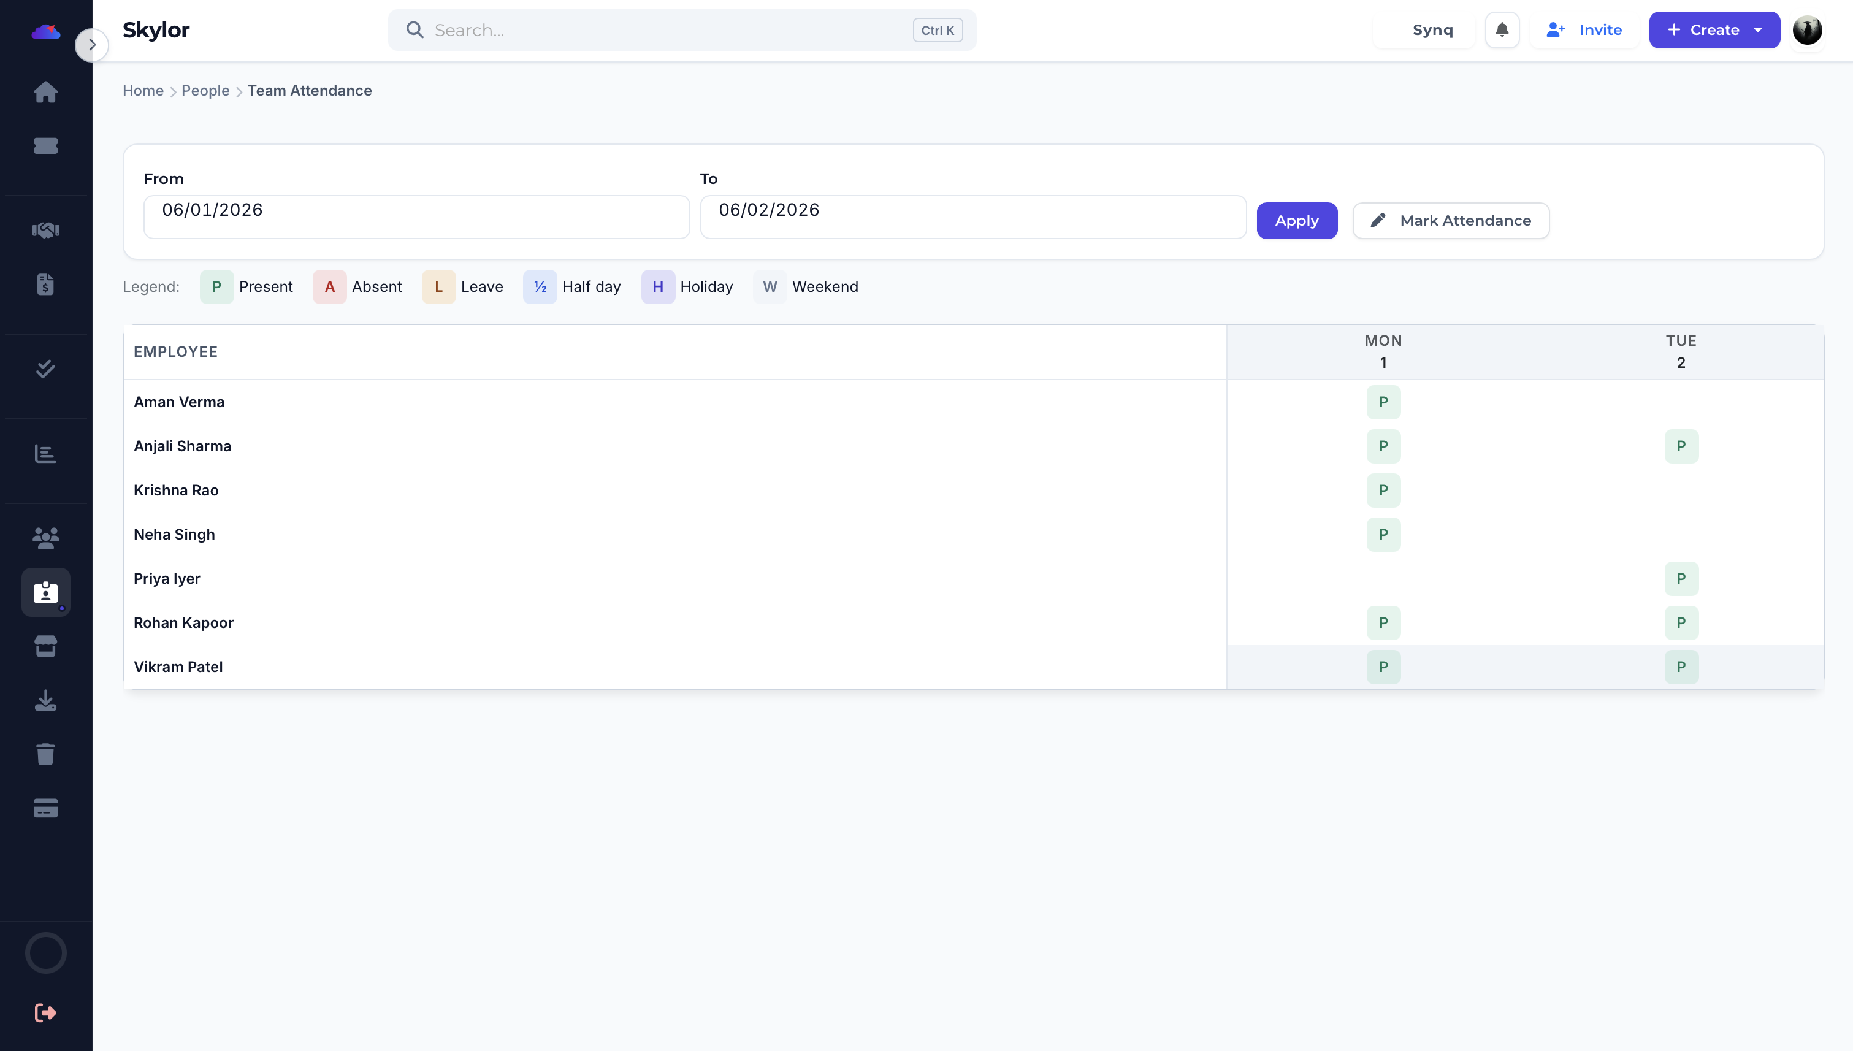1853x1051 pixels.
Task: Open the trash sidebar icon
Action: (45, 754)
